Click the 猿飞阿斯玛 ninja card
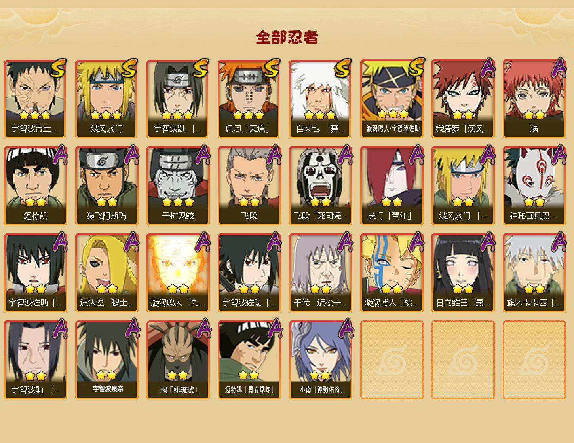574x443 pixels. point(106,186)
